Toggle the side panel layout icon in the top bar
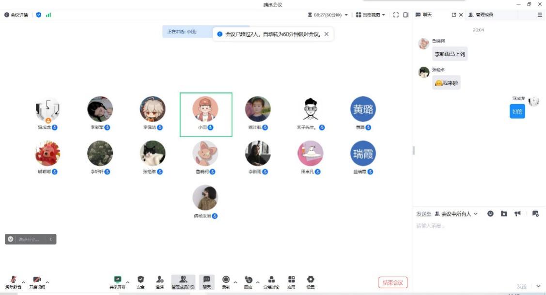Image resolution: width=546 pixels, height=295 pixels. 406,15
